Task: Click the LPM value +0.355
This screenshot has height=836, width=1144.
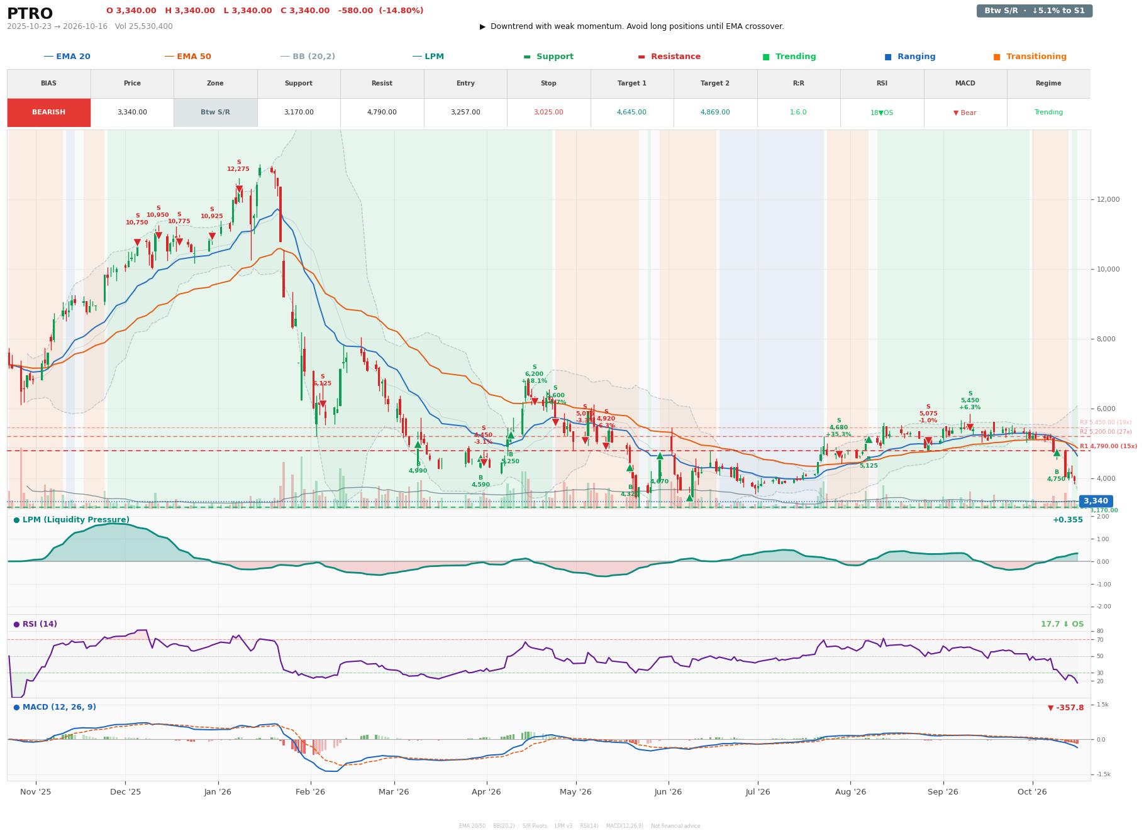Action: [x=1068, y=520]
